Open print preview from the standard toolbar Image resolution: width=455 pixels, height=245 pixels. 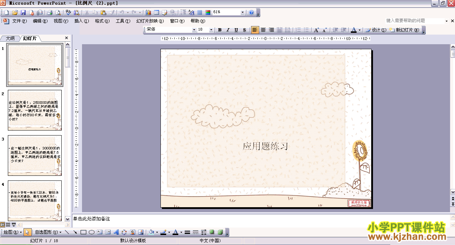[58, 12]
